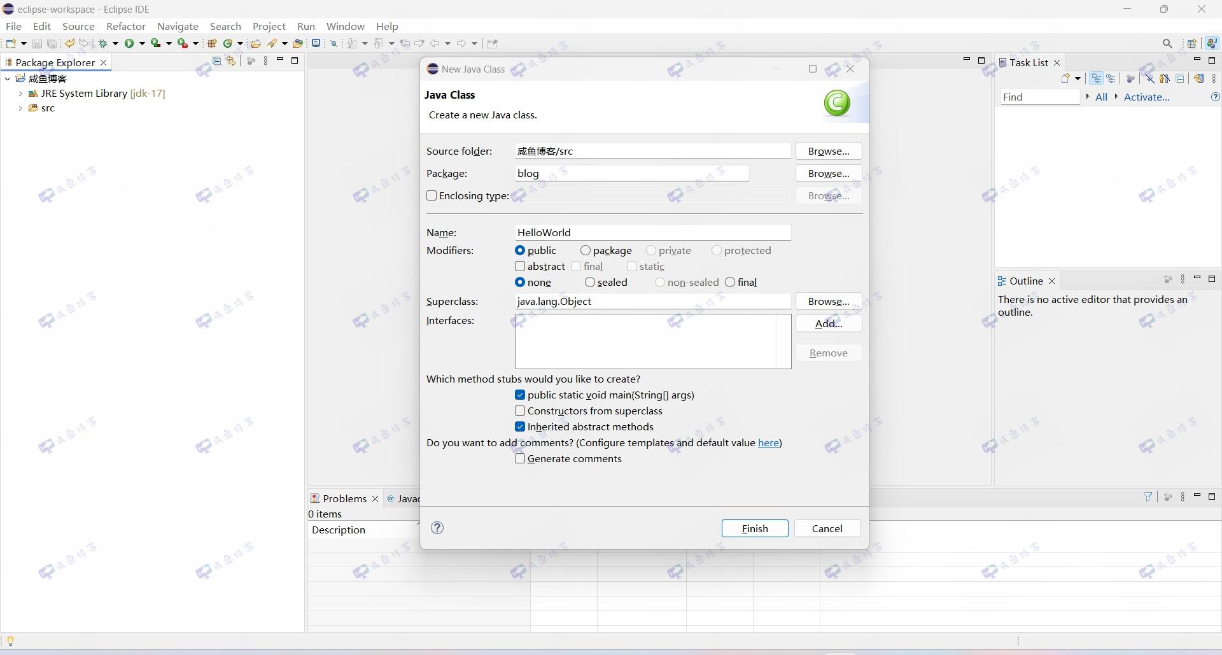Click the New Java Class toolbar icon
The height and width of the screenshot is (655, 1222).
227,43
